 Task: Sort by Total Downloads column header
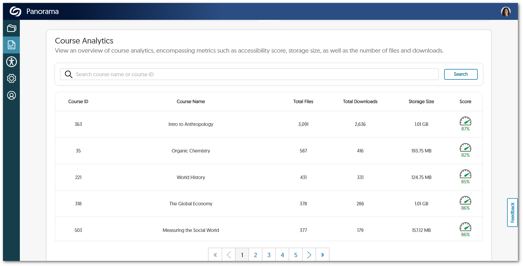(360, 101)
